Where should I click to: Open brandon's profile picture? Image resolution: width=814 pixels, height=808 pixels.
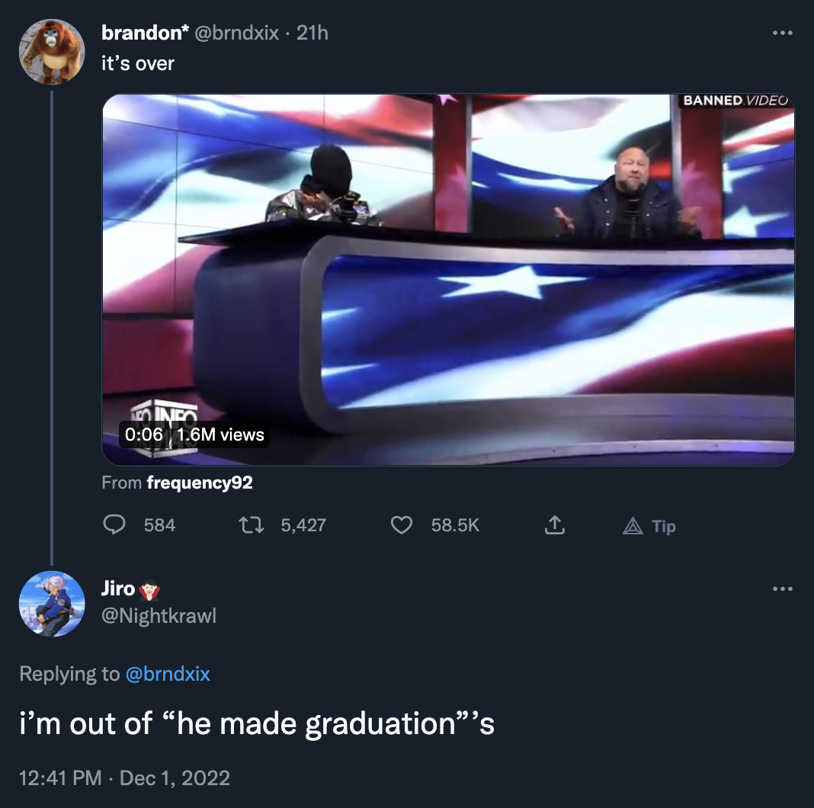51,51
